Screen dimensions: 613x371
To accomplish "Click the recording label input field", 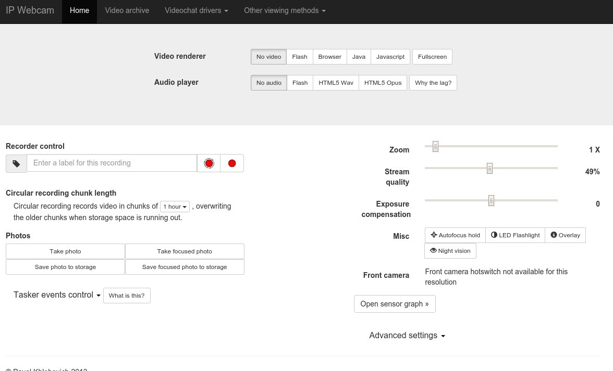I will click(x=112, y=163).
